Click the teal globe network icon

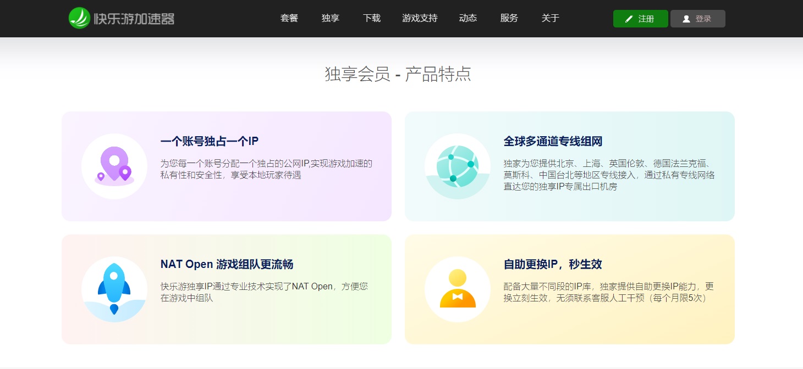coord(458,166)
